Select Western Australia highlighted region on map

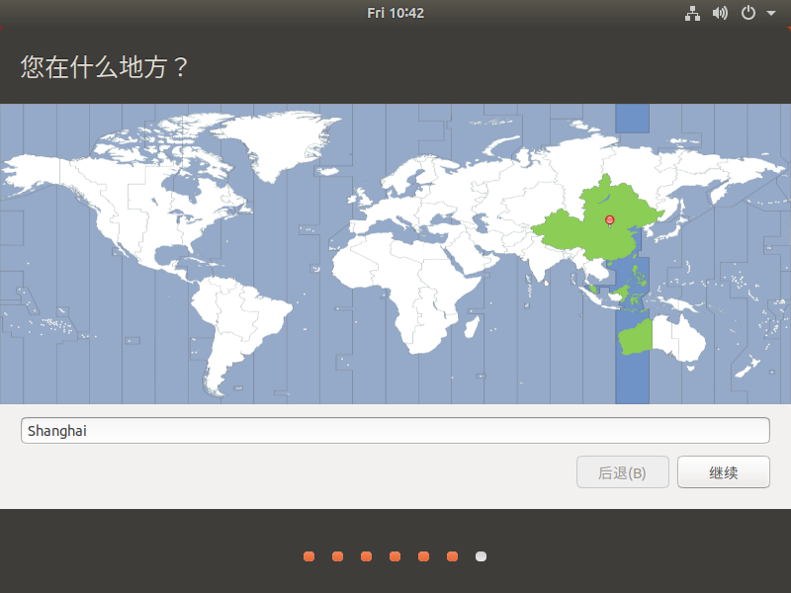coord(637,338)
